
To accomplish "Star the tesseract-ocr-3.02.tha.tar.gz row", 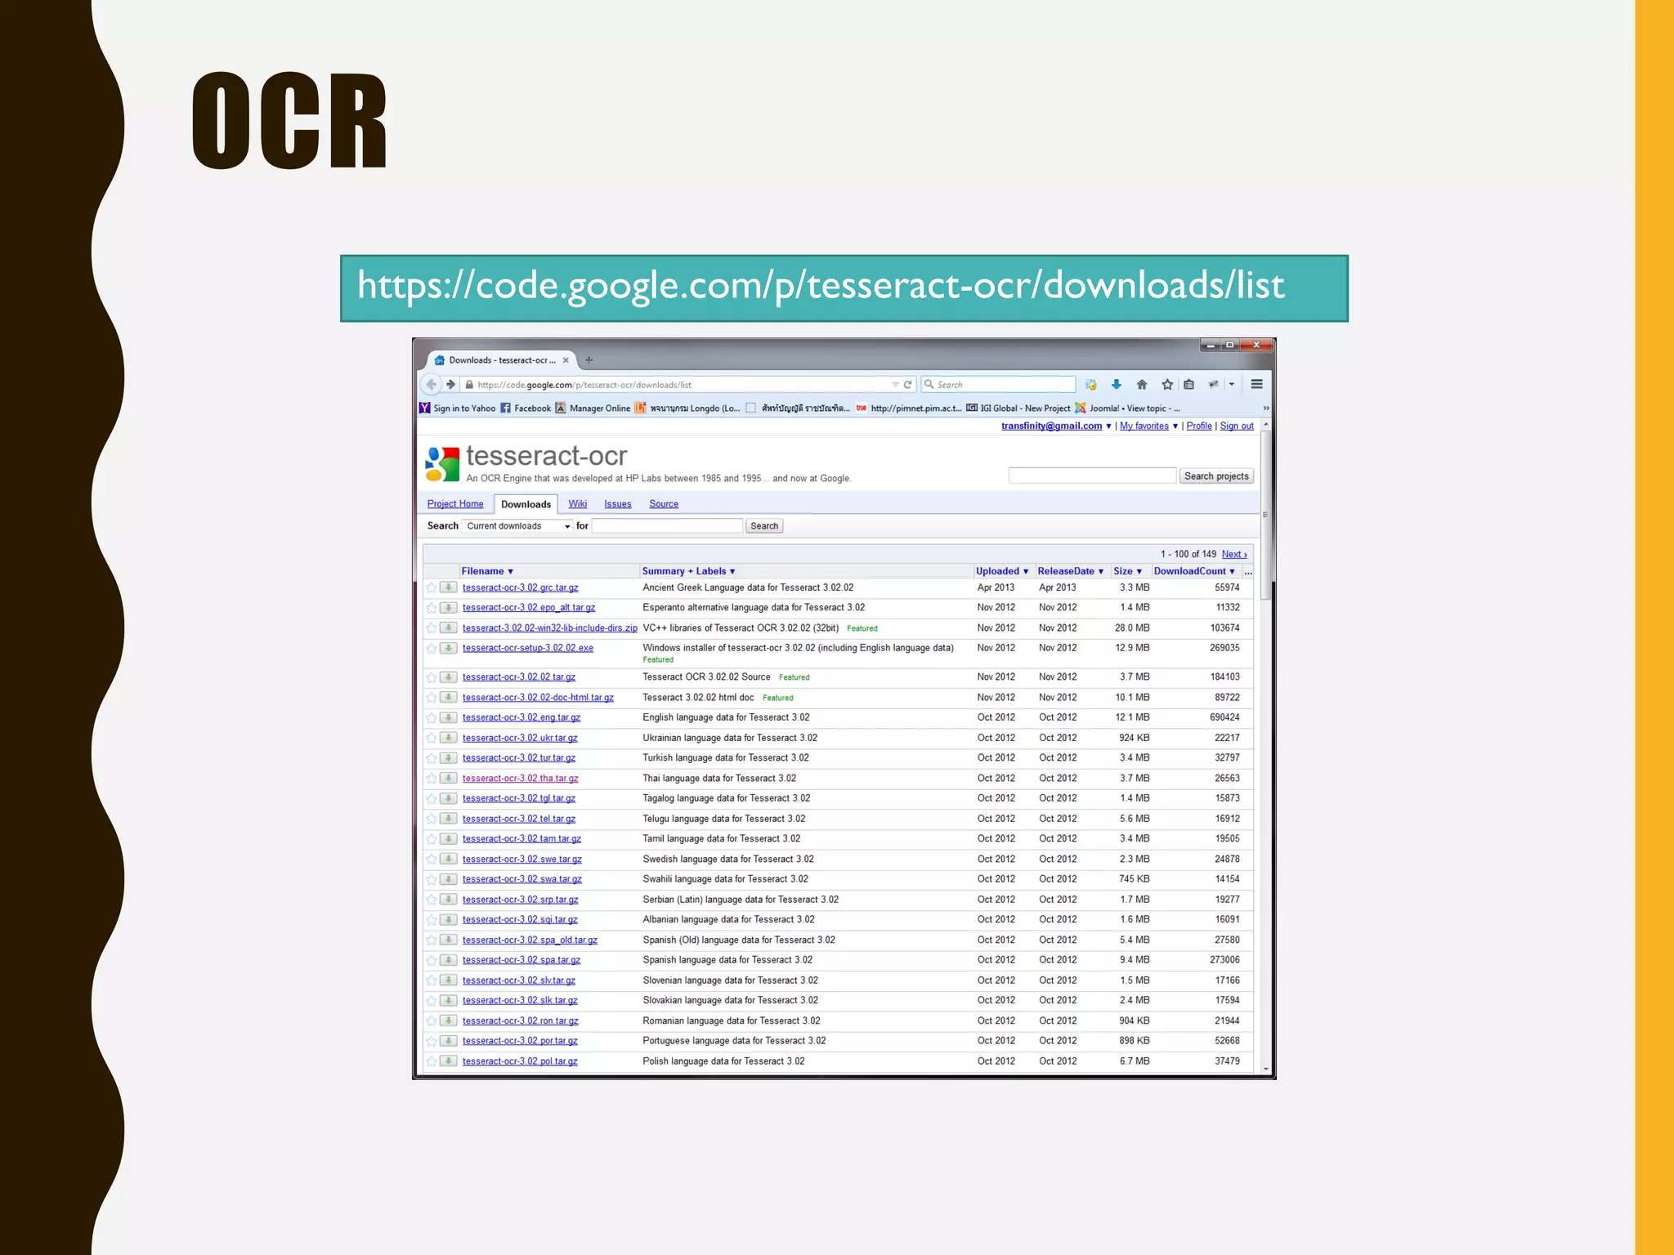I will pos(432,779).
